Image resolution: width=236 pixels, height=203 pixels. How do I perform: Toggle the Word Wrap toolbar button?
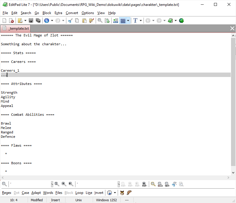(123, 21)
